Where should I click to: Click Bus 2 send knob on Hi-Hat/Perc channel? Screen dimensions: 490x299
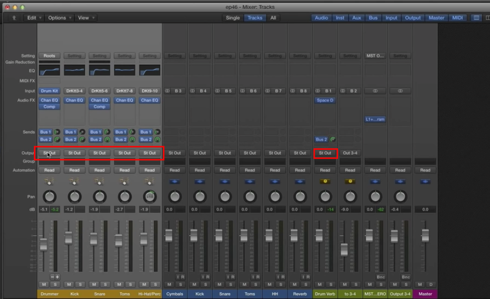(x=157, y=139)
